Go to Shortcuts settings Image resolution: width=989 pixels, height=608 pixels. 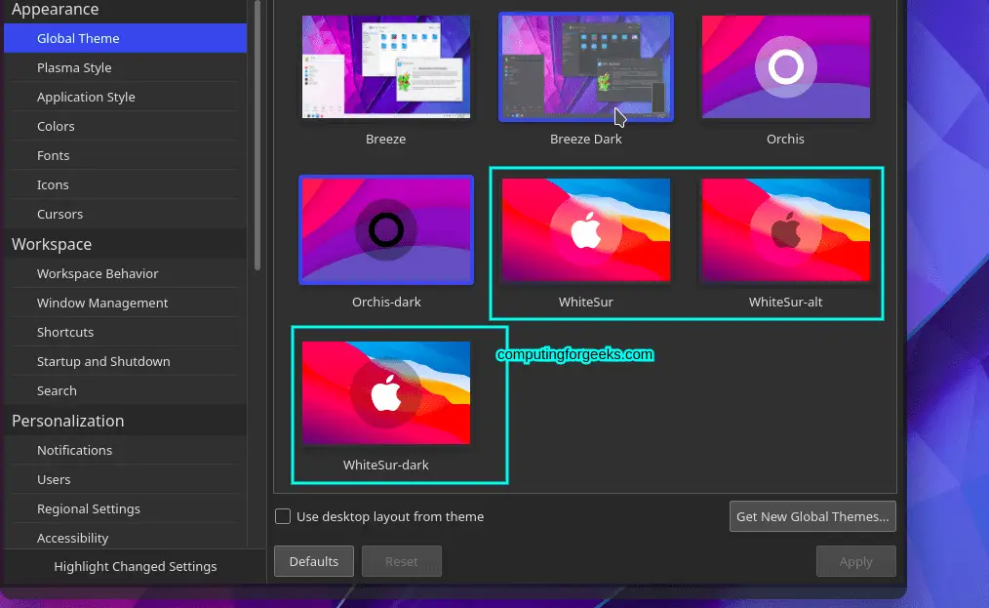click(125, 332)
